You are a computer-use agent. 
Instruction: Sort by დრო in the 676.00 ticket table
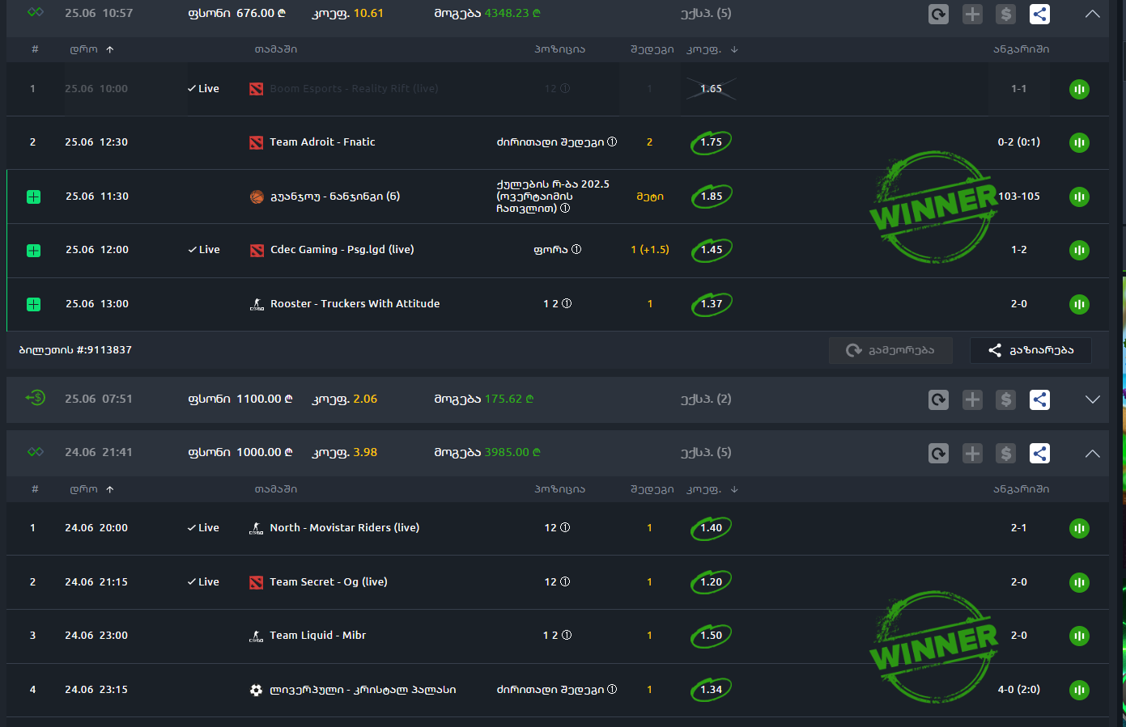[91, 49]
